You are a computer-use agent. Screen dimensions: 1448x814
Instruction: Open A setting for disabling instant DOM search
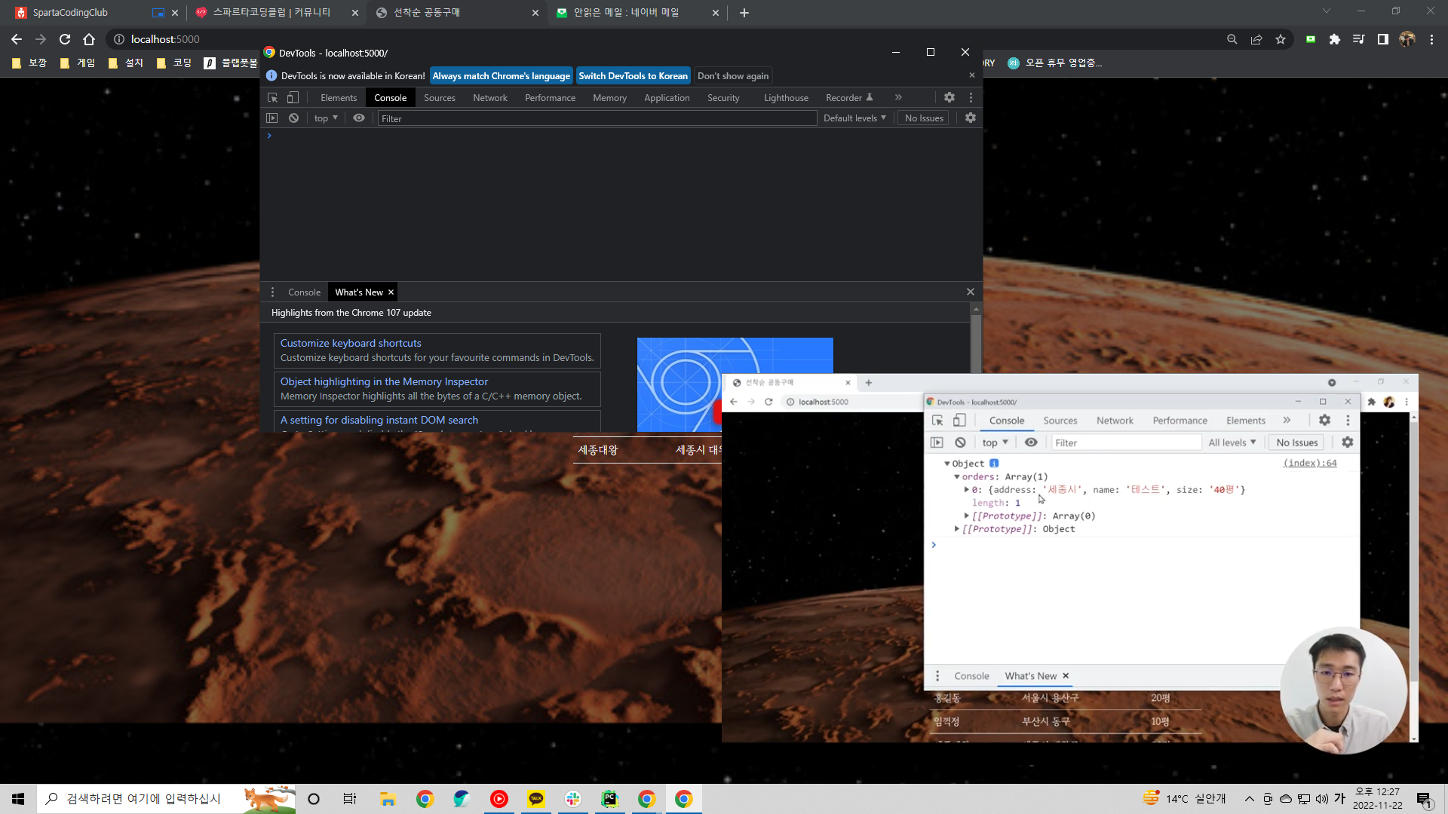(x=379, y=421)
